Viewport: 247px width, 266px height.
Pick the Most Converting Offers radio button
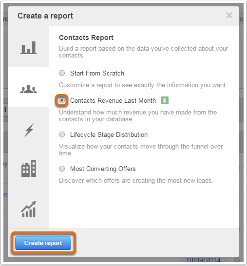pyautogui.click(x=62, y=169)
